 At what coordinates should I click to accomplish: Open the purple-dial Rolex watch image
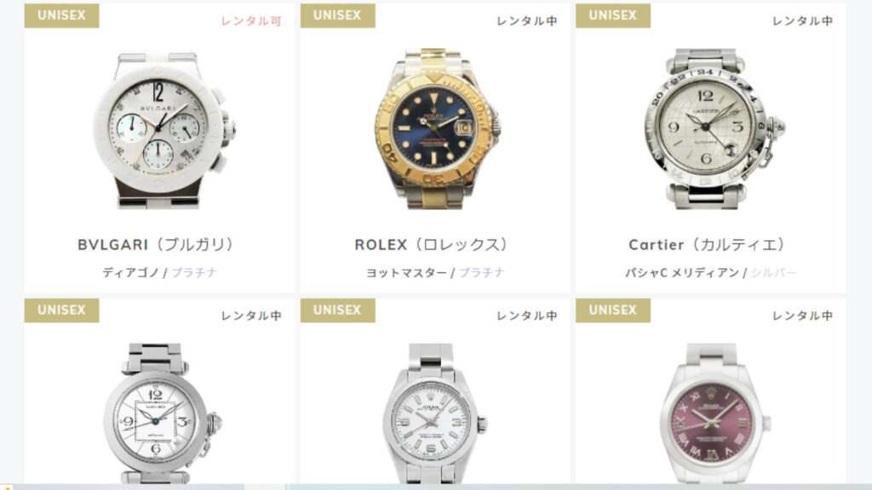tap(713, 413)
